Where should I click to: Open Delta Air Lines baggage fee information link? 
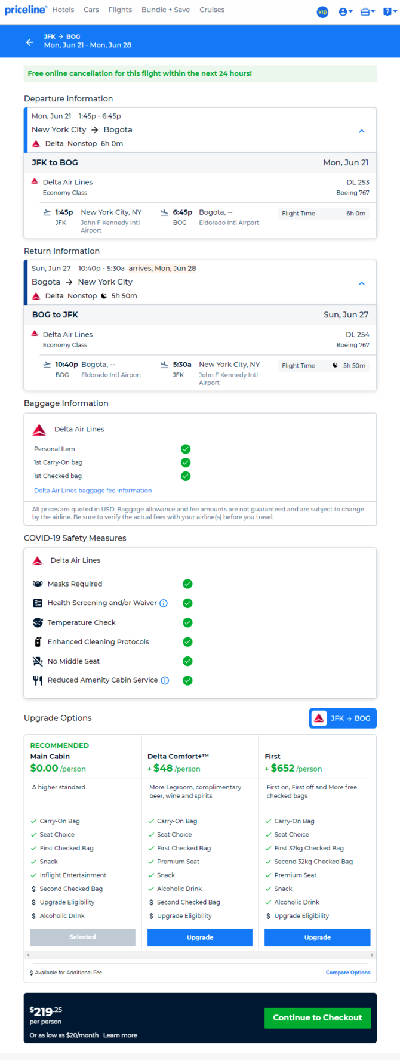[x=93, y=491]
